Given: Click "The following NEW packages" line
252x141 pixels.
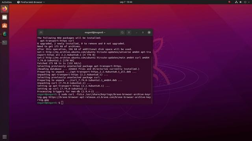Looking at the screenshot, I should (x=69, y=38).
